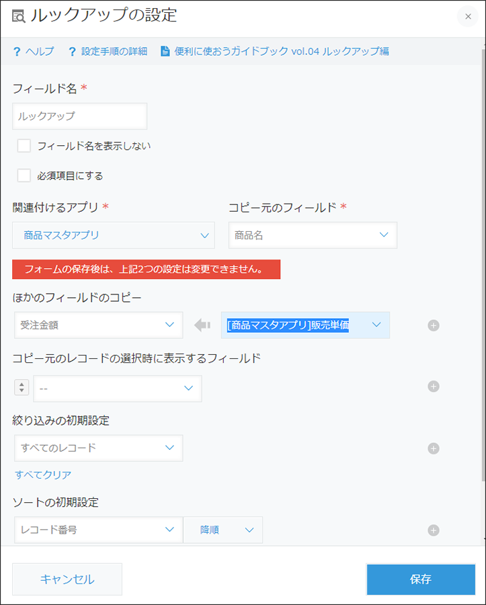Click the reorder arrows handle beside display field
The height and width of the screenshot is (605, 486).
tap(22, 387)
